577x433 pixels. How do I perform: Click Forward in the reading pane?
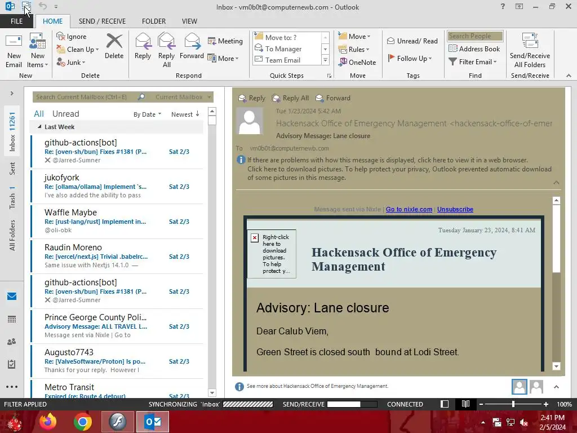pyautogui.click(x=334, y=98)
